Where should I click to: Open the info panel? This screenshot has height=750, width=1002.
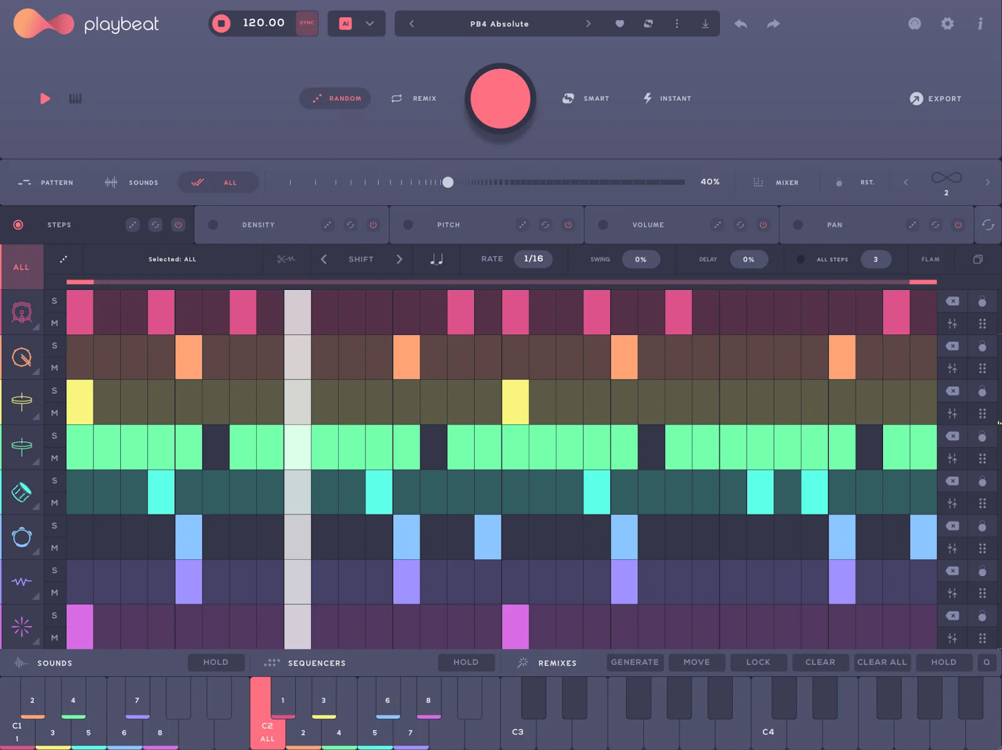pos(980,24)
